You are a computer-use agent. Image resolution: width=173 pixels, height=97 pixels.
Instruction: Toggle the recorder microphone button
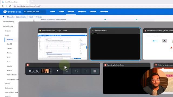pos(57,71)
